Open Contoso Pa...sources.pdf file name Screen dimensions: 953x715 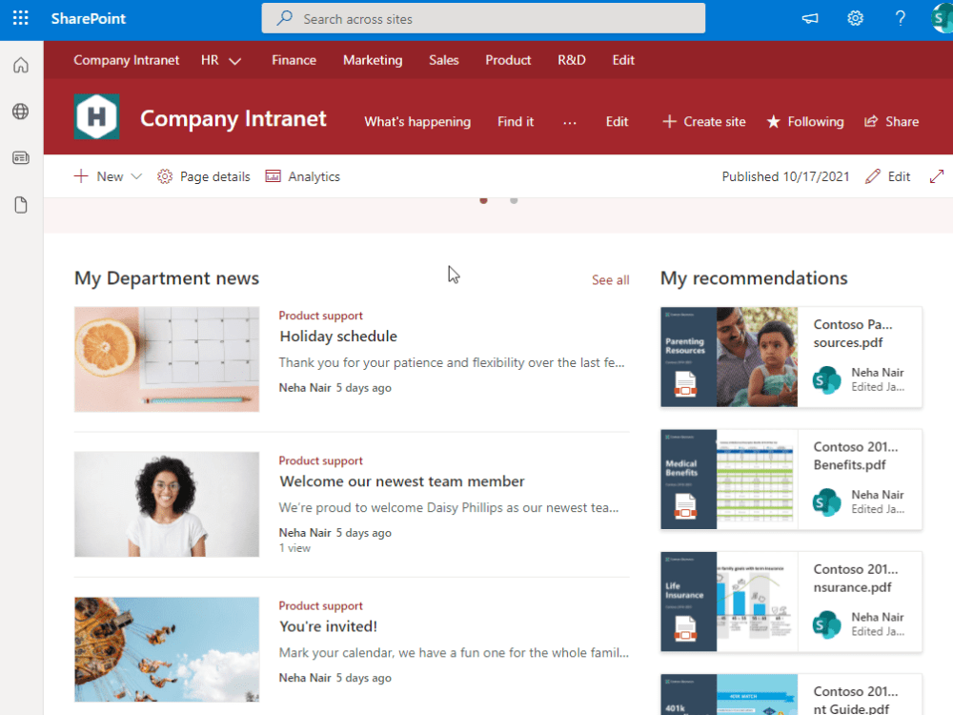pos(853,333)
